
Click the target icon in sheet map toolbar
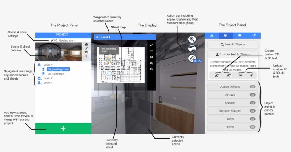[x=152, y=57]
